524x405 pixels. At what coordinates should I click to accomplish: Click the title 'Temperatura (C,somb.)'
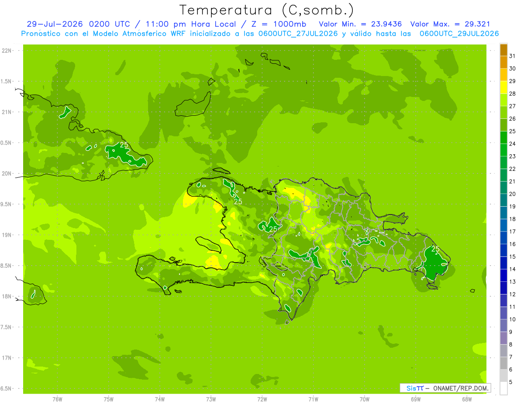(267, 10)
